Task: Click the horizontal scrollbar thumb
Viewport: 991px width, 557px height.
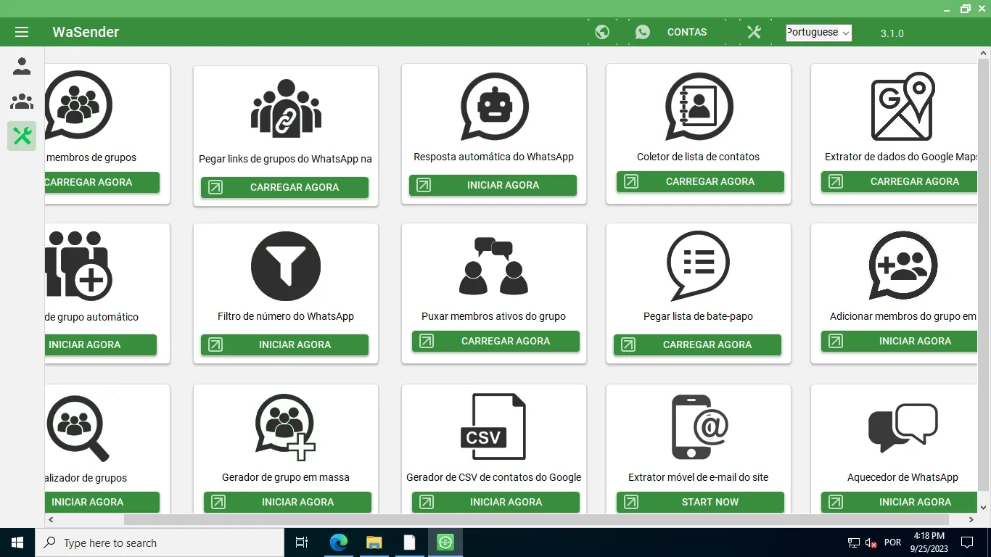Action: [536, 520]
